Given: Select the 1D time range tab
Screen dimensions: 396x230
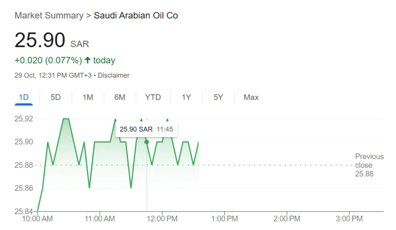Looking at the screenshot, I should tap(24, 97).
